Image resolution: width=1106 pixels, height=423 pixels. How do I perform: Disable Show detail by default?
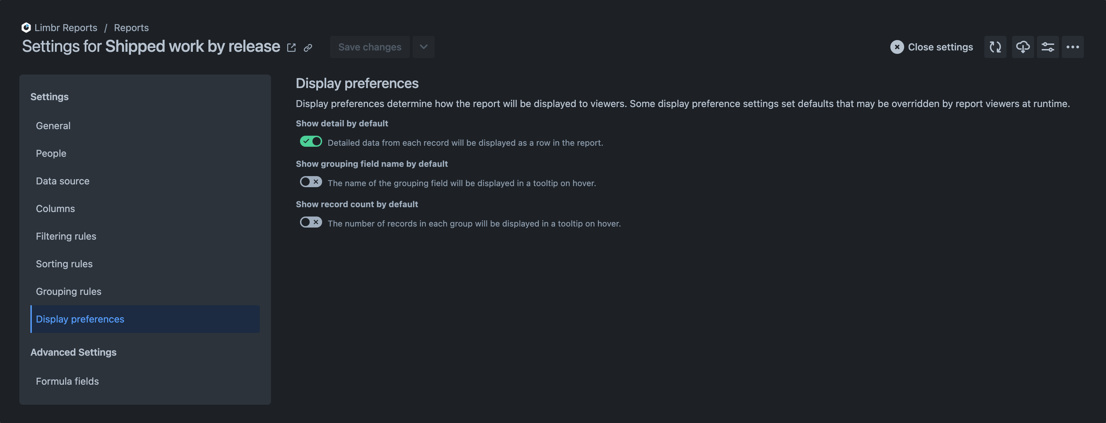311,141
